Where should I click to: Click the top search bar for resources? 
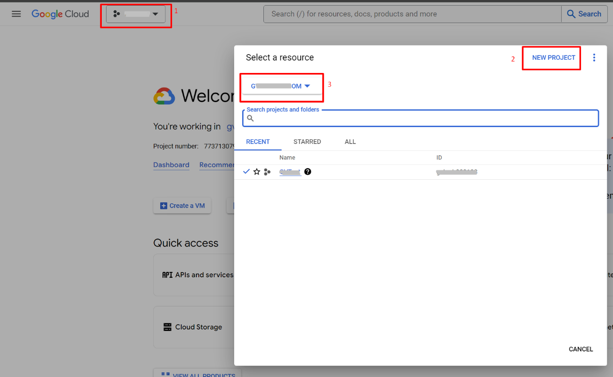[412, 14]
